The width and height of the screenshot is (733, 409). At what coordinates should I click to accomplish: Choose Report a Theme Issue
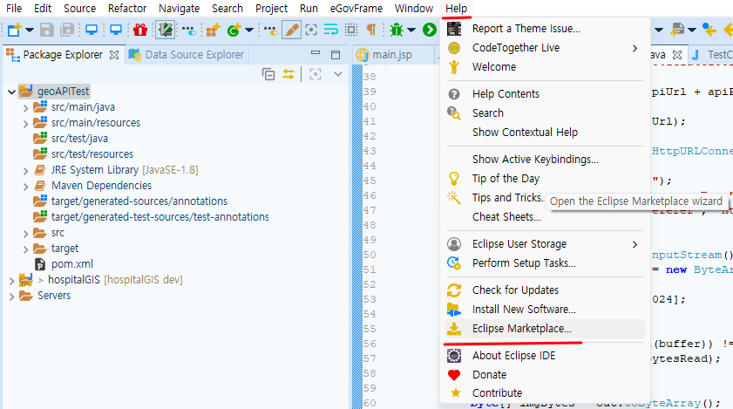[x=545, y=29]
